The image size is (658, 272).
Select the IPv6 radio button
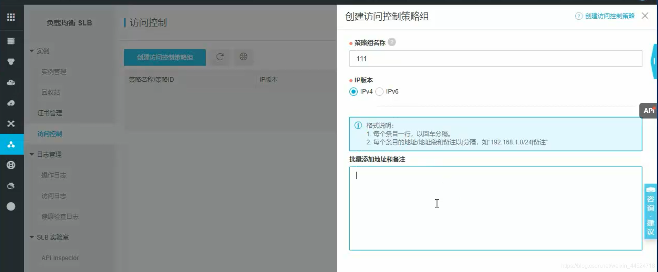tap(379, 92)
